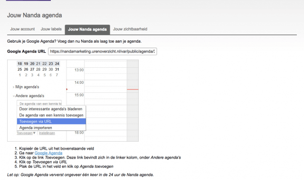Open the Toevoegen dropdown arrow

(34, 133)
